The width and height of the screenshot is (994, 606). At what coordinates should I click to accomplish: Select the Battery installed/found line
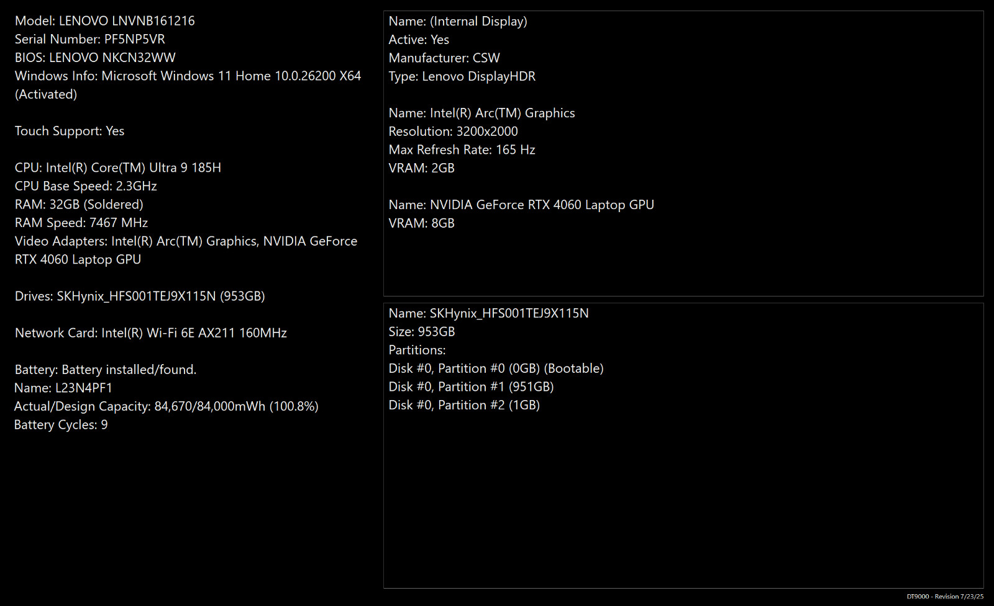coord(106,370)
